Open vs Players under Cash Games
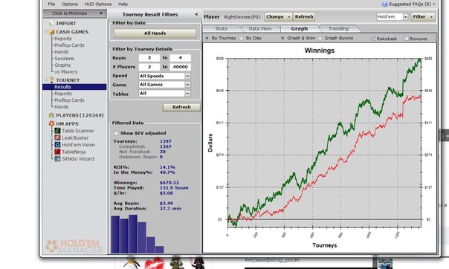 66,72
